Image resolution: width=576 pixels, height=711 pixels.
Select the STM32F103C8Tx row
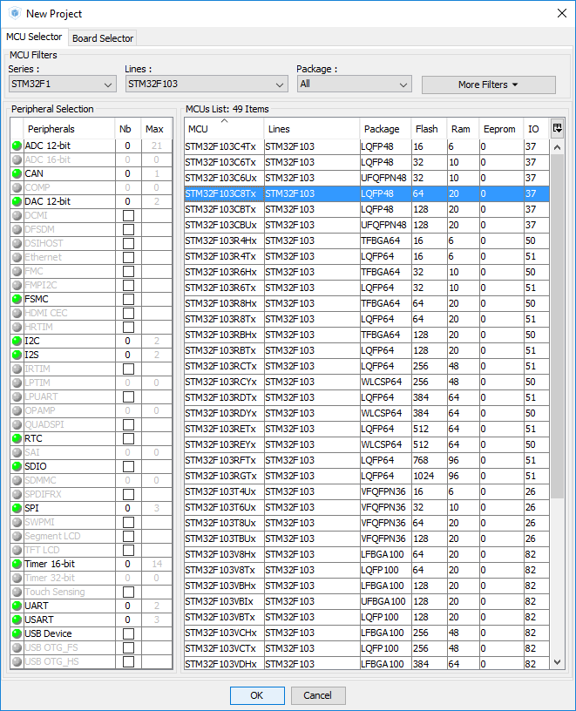pos(367,193)
